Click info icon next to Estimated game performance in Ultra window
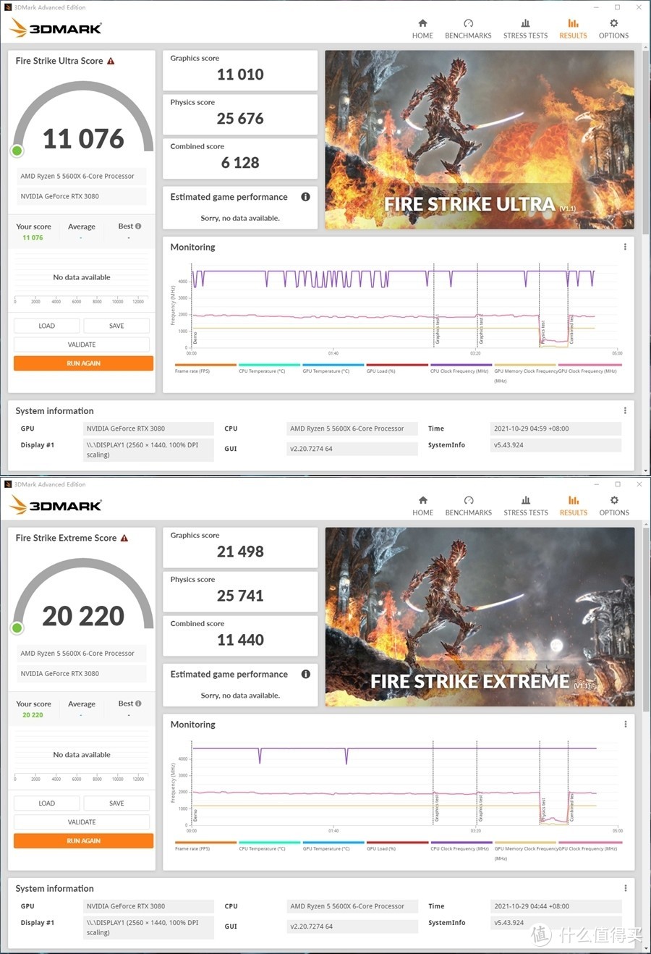651x954 pixels. 305,197
